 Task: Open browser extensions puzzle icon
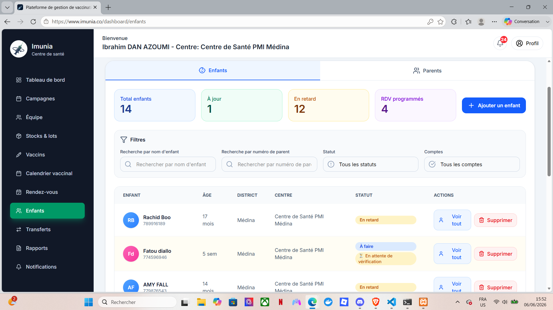pyautogui.click(x=454, y=22)
